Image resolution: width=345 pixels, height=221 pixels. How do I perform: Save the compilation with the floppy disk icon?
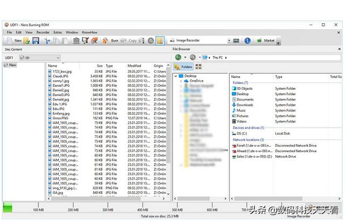tap(36, 41)
